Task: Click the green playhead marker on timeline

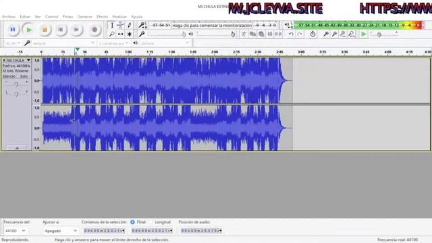Action: click(x=78, y=49)
